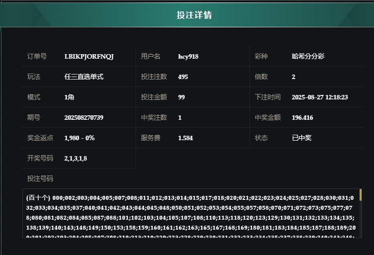
Task: Click the issue number 202508270739
Action: point(84,118)
